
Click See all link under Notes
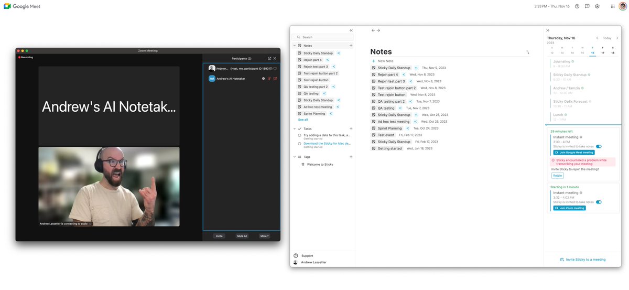click(x=303, y=120)
